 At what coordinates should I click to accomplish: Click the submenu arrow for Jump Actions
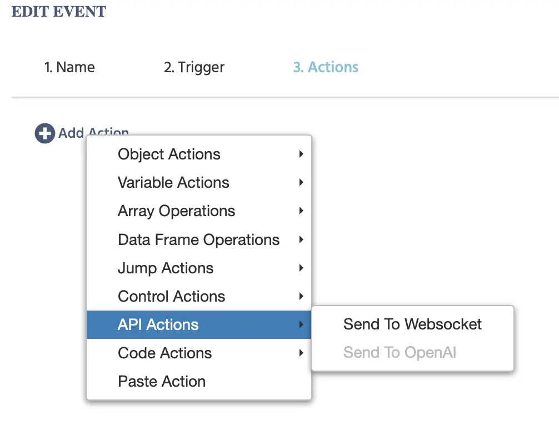pos(301,268)
